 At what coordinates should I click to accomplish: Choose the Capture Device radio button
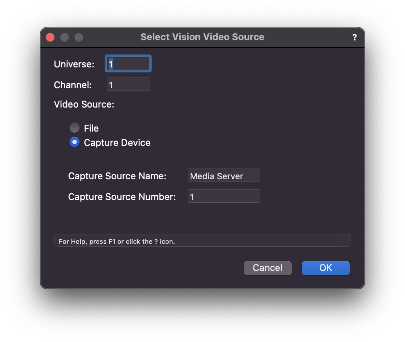pyautogui.click(x=74, y=142)
